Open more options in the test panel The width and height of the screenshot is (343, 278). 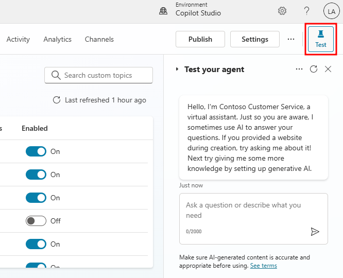click(299, 69)
